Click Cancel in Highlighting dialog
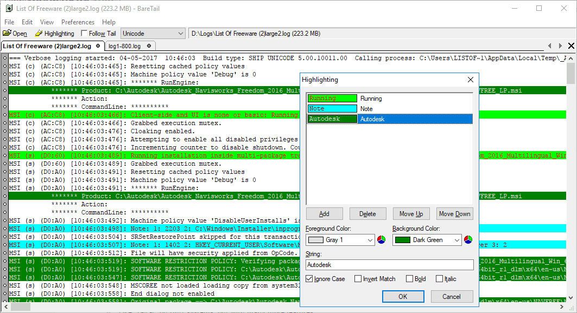The width and height of the screenshot is (577, 313). point(452,297)
